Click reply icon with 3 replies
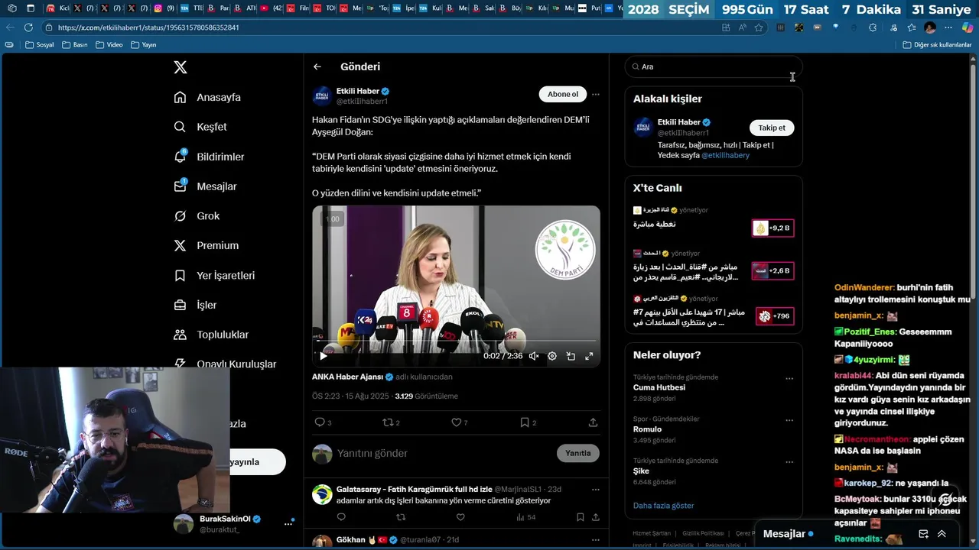This screenshot has width=979, height=550. pyautogui.click(x=323, y=422)
